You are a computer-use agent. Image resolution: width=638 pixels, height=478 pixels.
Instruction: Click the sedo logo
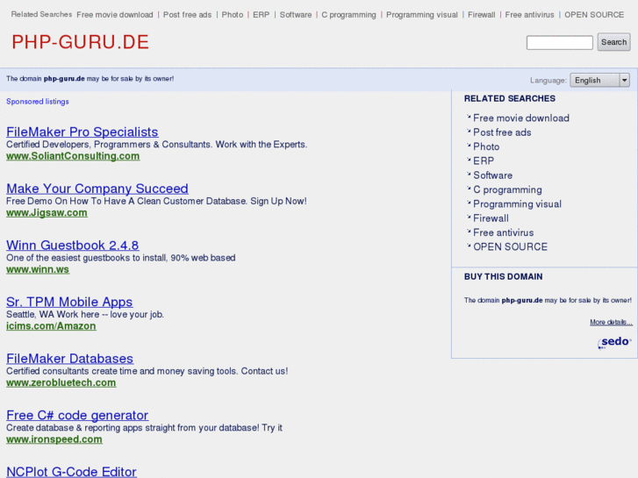point(614,342)
